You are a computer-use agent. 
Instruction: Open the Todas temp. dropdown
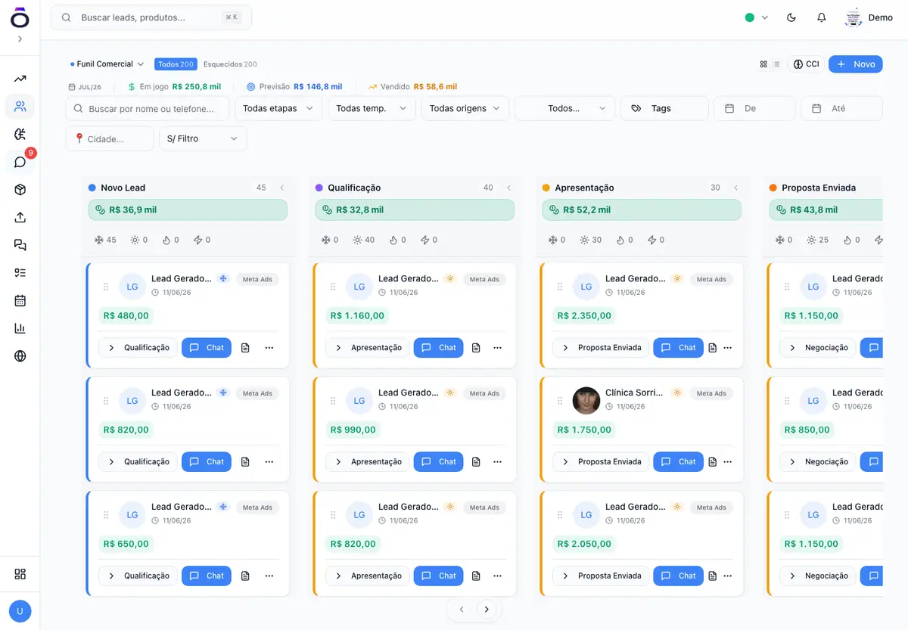click(x=372, y=108)
